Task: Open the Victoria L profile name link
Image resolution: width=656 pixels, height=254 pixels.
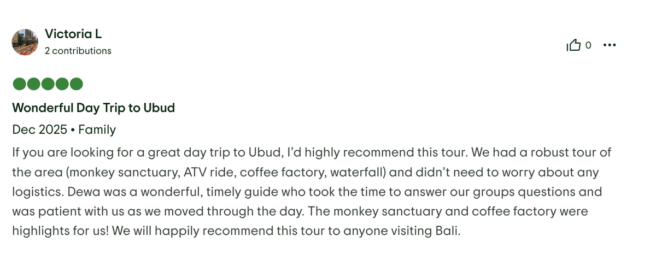Action: tap(73, 34)
